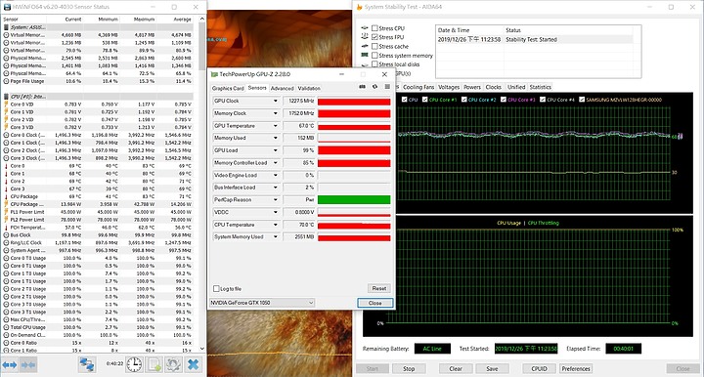704x377 pixels.
Task: Click Reset button in GPU-Z
Action: (x=379, y=288)
